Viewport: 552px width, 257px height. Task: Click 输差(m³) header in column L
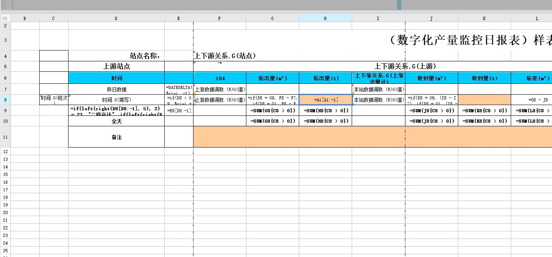pyautogui.click(x=532, y=78)
